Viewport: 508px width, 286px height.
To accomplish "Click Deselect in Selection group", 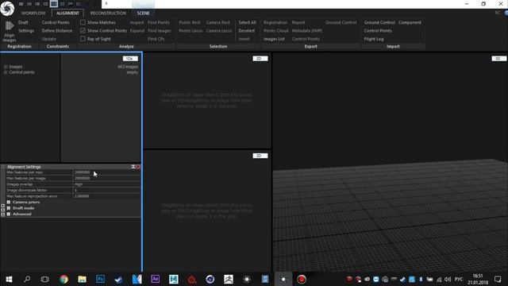I will 247,30.
